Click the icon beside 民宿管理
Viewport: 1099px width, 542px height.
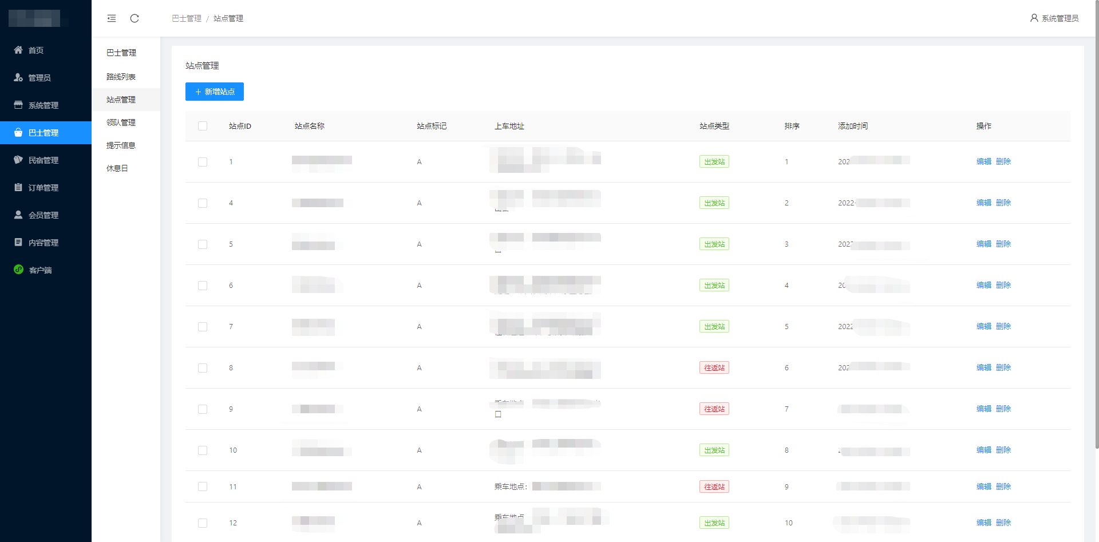18,160
